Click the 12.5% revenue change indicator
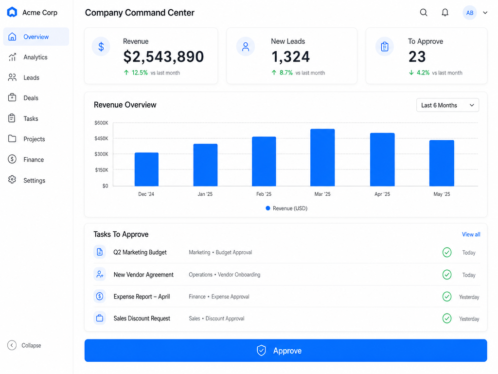This screenshot has height=374, width=498. (136, 73)
